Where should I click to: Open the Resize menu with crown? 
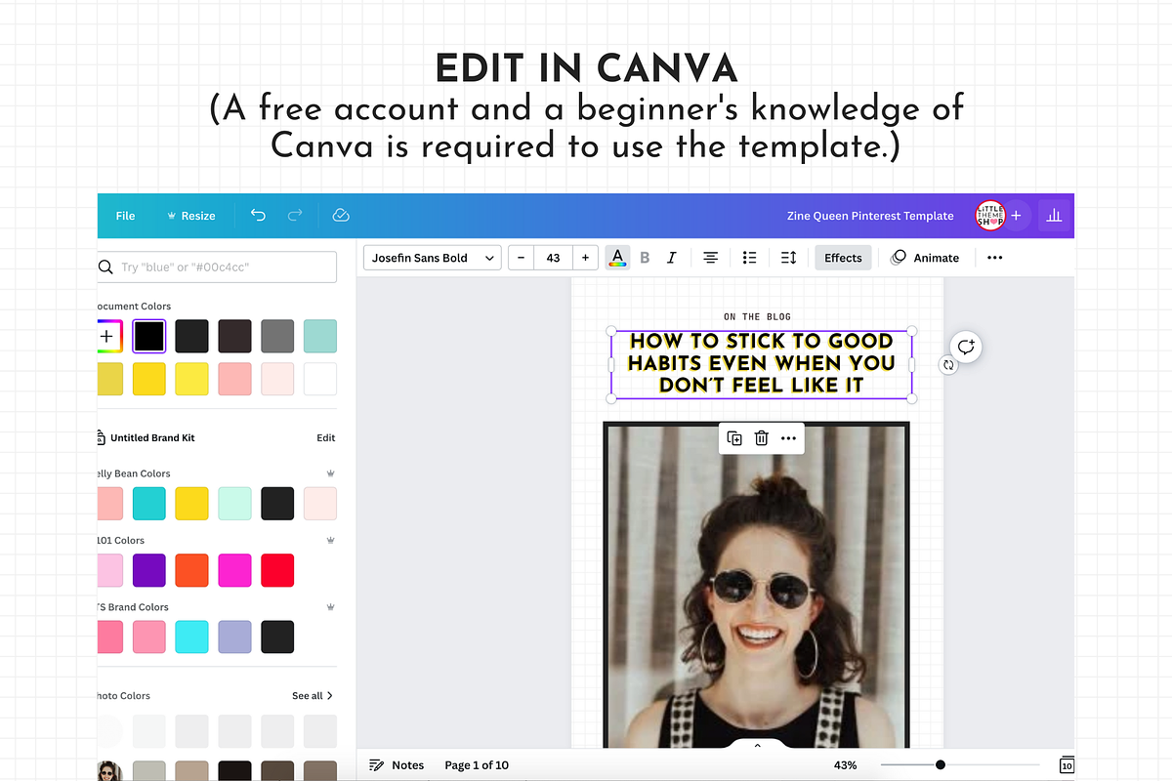(x=191, y=216)
